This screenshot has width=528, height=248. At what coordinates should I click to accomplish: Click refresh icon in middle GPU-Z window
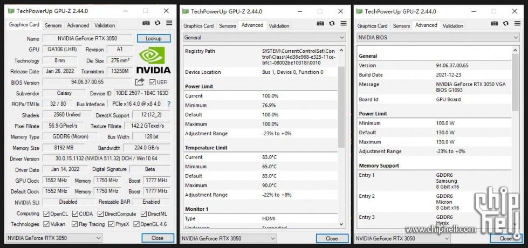coord(332,23)
